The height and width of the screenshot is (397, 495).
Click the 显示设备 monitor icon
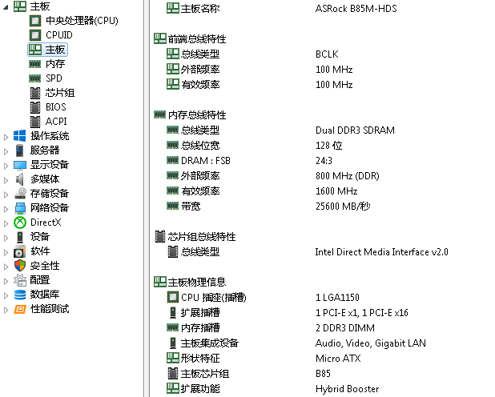(x=20, y=165)
